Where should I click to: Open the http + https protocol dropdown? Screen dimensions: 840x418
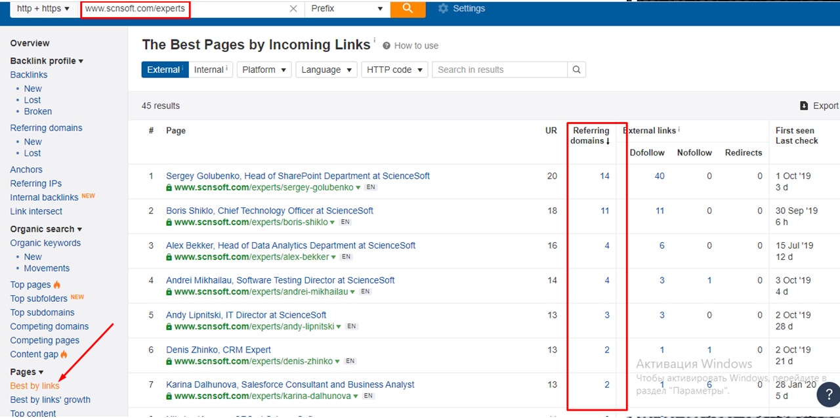(41, 9)
